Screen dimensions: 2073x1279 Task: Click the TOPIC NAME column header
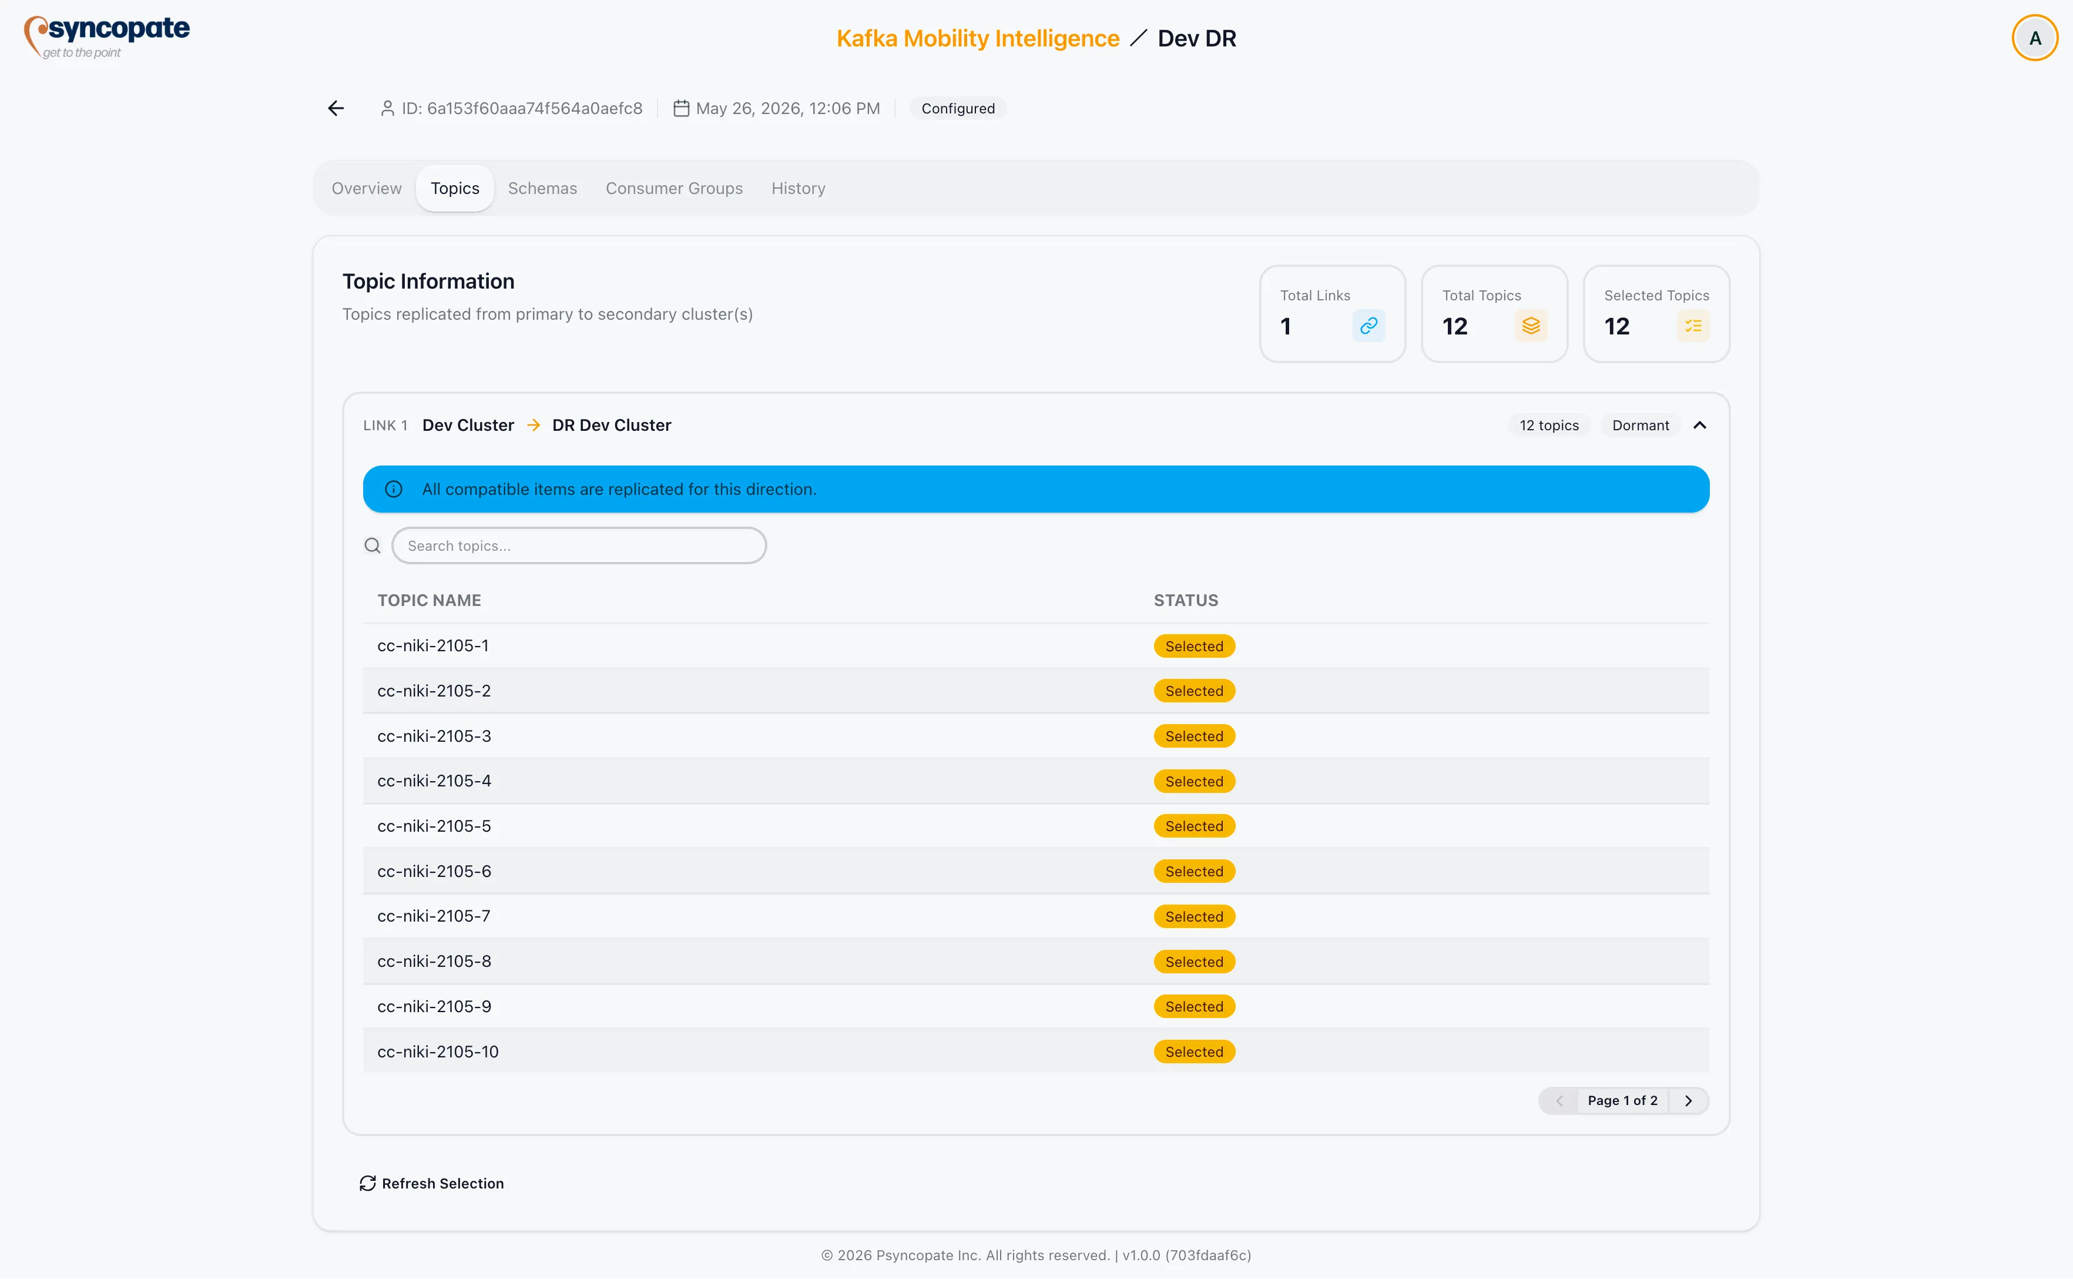[x=428, y=601]
